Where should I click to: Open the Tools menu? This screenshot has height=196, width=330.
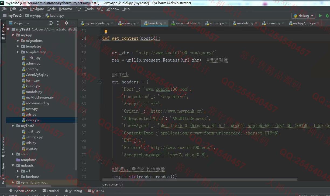point(89,9)
